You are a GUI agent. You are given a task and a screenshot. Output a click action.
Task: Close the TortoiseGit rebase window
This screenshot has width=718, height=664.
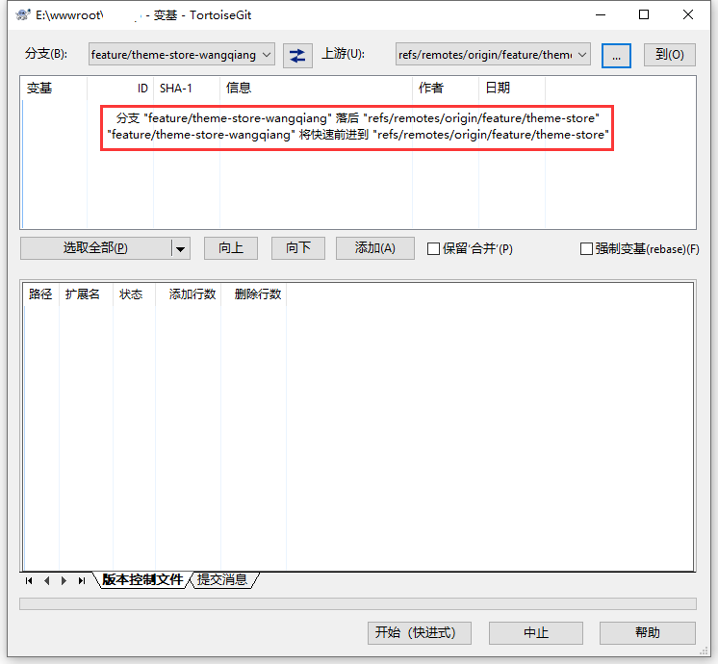point(688,15)
